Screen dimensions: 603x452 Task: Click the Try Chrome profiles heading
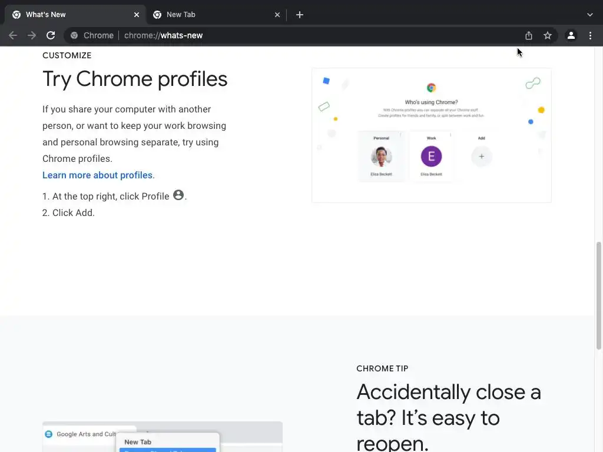(x=135, y=79)
